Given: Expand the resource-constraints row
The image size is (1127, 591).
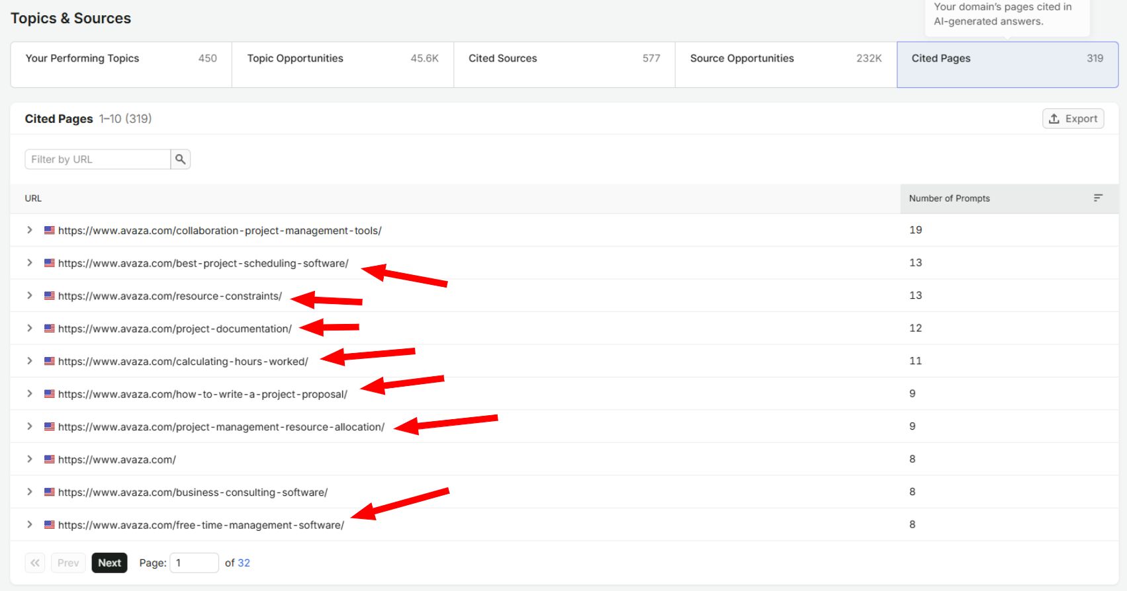Looking at the screenshot, I should 30,295.
